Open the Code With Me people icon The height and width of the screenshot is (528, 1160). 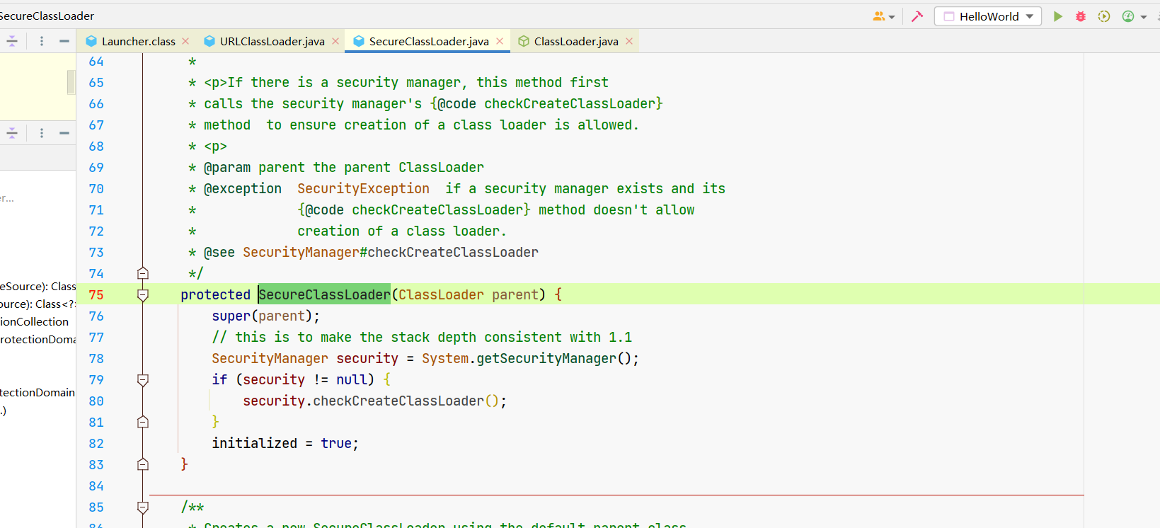(x=879, y=16)
